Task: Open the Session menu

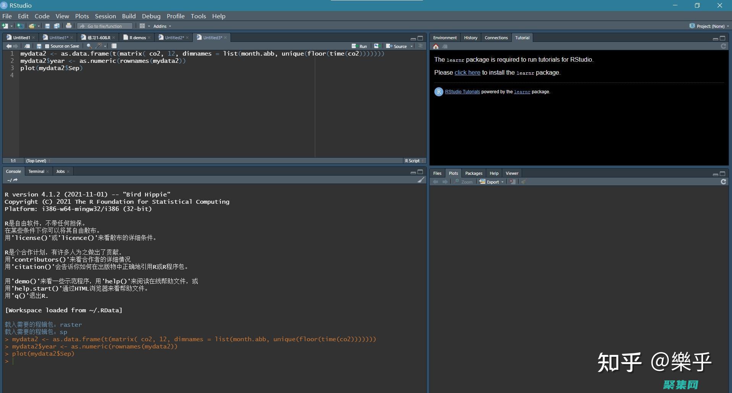Action: [105, 16]
